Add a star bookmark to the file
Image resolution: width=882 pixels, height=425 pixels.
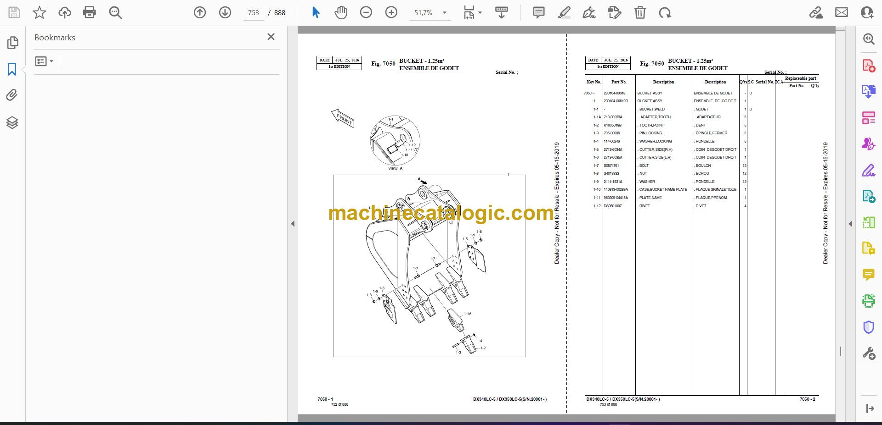pyautogui.click(x=40, y=12)
